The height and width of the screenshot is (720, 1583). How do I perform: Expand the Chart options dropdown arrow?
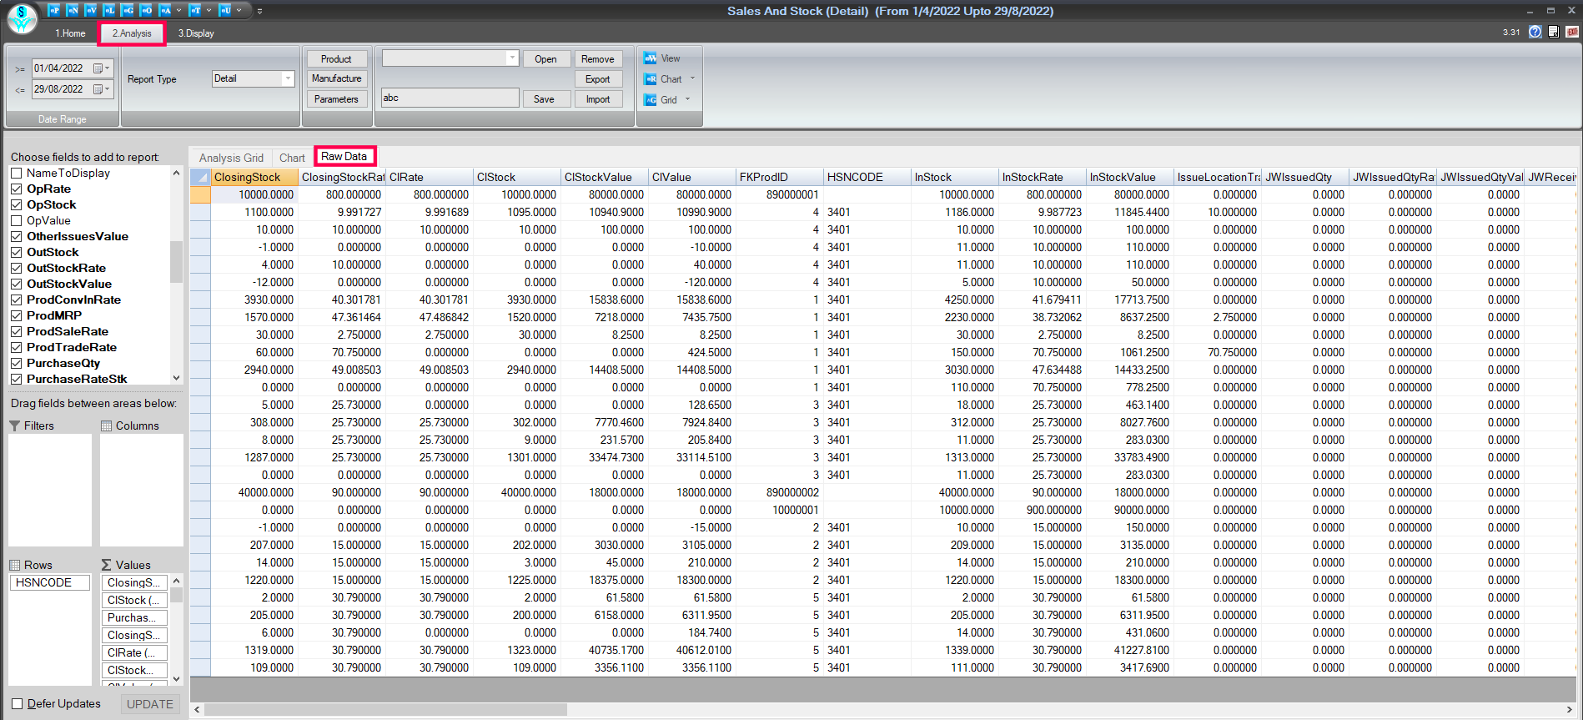click(692, 79)
